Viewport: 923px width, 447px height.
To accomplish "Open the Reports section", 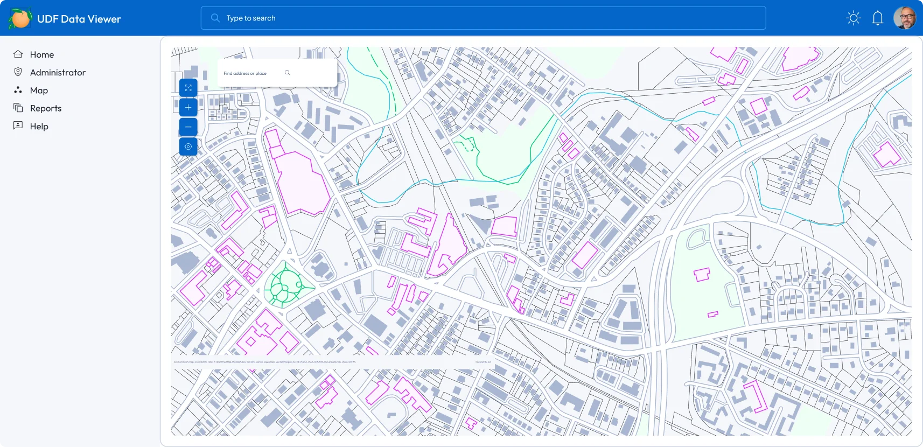I will (46, 108).
